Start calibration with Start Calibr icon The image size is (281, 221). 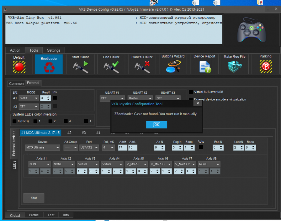(80, 67)
